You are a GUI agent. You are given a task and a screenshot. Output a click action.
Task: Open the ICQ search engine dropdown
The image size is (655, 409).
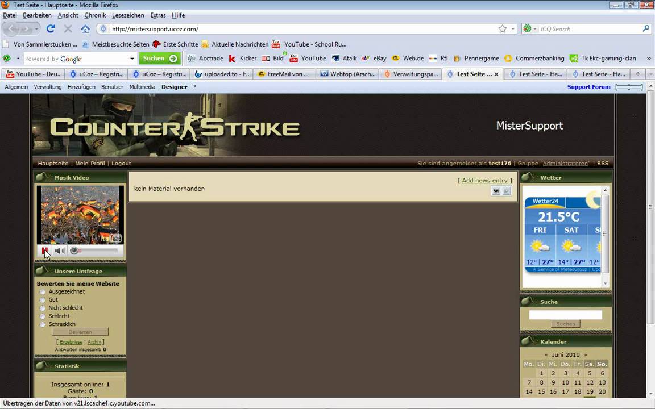click(x=530, y=29)
